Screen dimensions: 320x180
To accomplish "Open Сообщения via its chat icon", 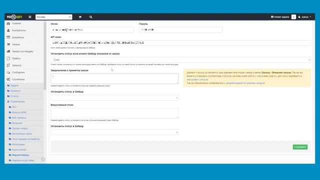I will [8, 72].
